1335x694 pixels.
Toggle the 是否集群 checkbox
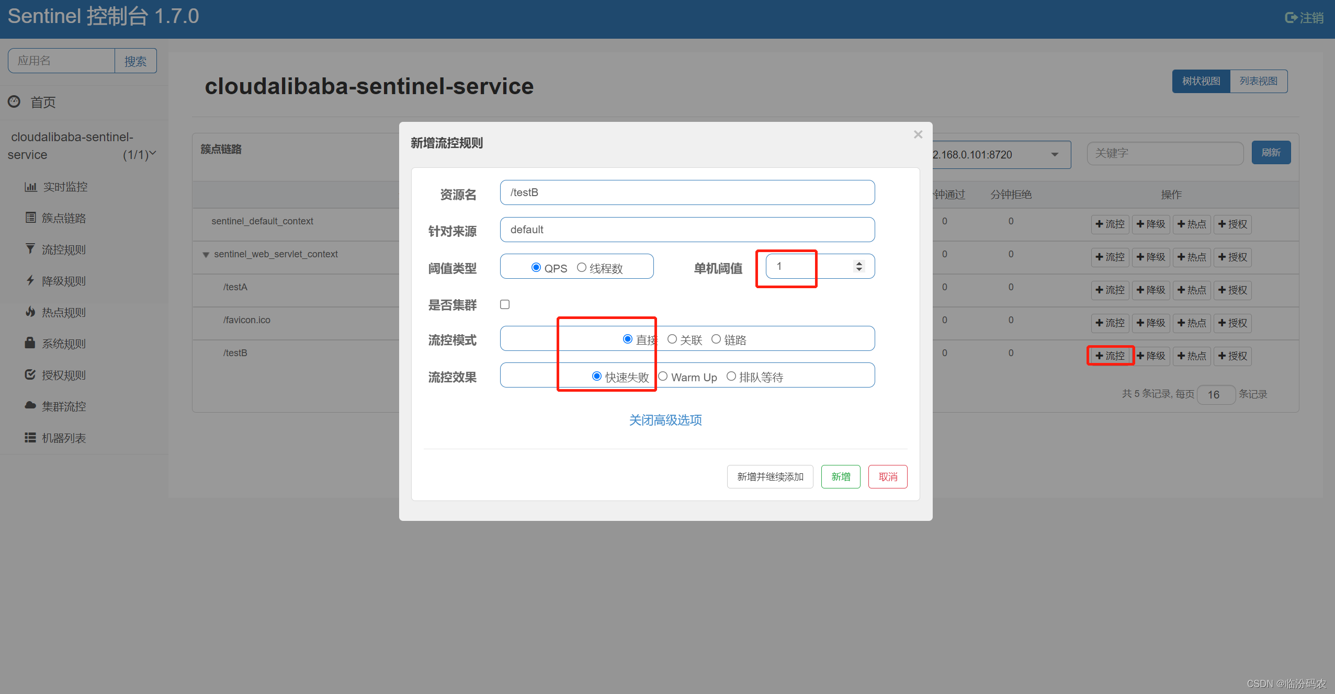coord(505,304)
